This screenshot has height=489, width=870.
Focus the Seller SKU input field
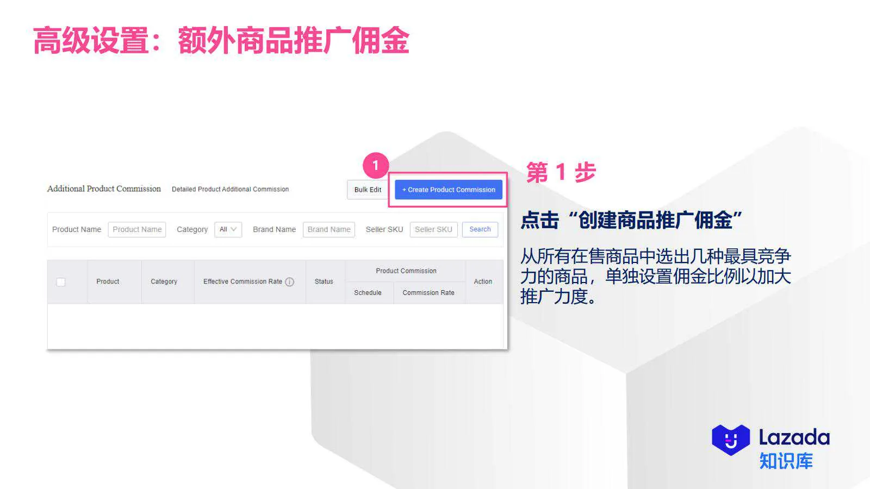tap(433, 229)
